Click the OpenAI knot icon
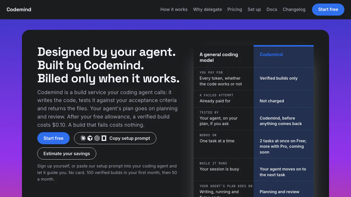This screenshot has height=197, width=351. (97, 138)
